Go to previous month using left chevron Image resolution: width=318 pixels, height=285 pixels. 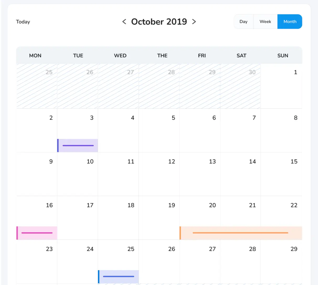tap(124, 22)
